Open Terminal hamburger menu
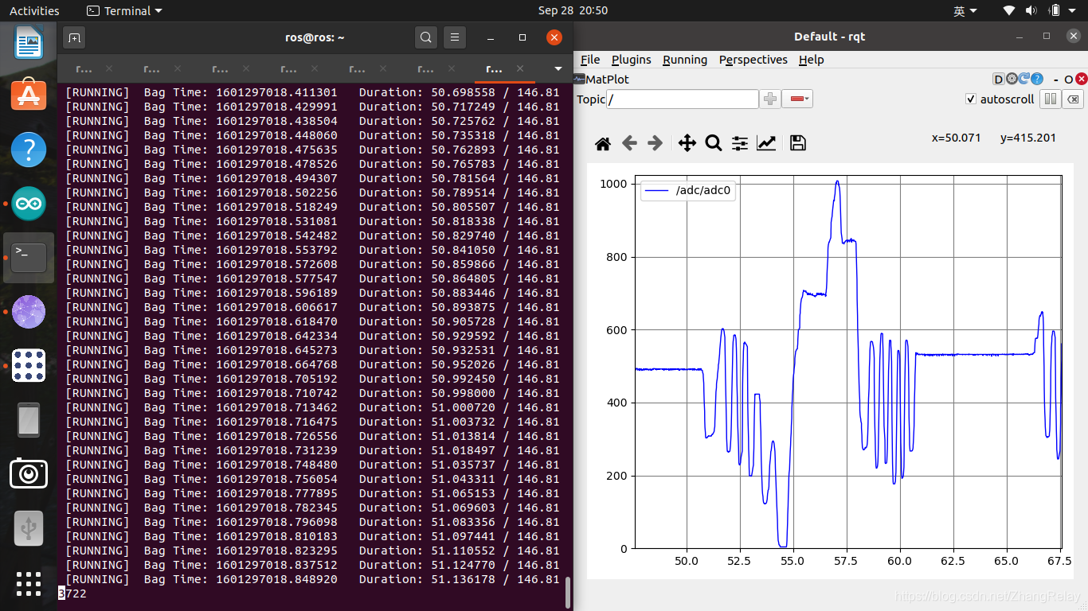1088x611 pixels. pyautogui.click(x=454, y=37)
